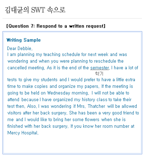Click the phrase teaching schedule

[62, 55]
